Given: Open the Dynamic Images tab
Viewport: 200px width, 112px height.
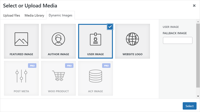Looking at the screenshot, I should pos(61,15).
